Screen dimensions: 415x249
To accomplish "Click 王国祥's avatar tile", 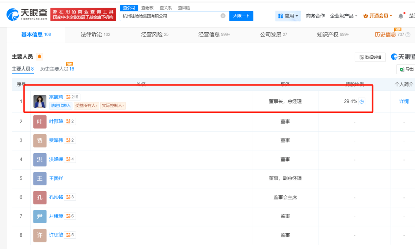I will (x=40, y=179).
